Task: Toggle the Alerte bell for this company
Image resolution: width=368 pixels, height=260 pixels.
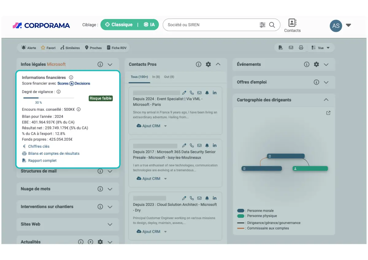Action: tap(29, 48)
